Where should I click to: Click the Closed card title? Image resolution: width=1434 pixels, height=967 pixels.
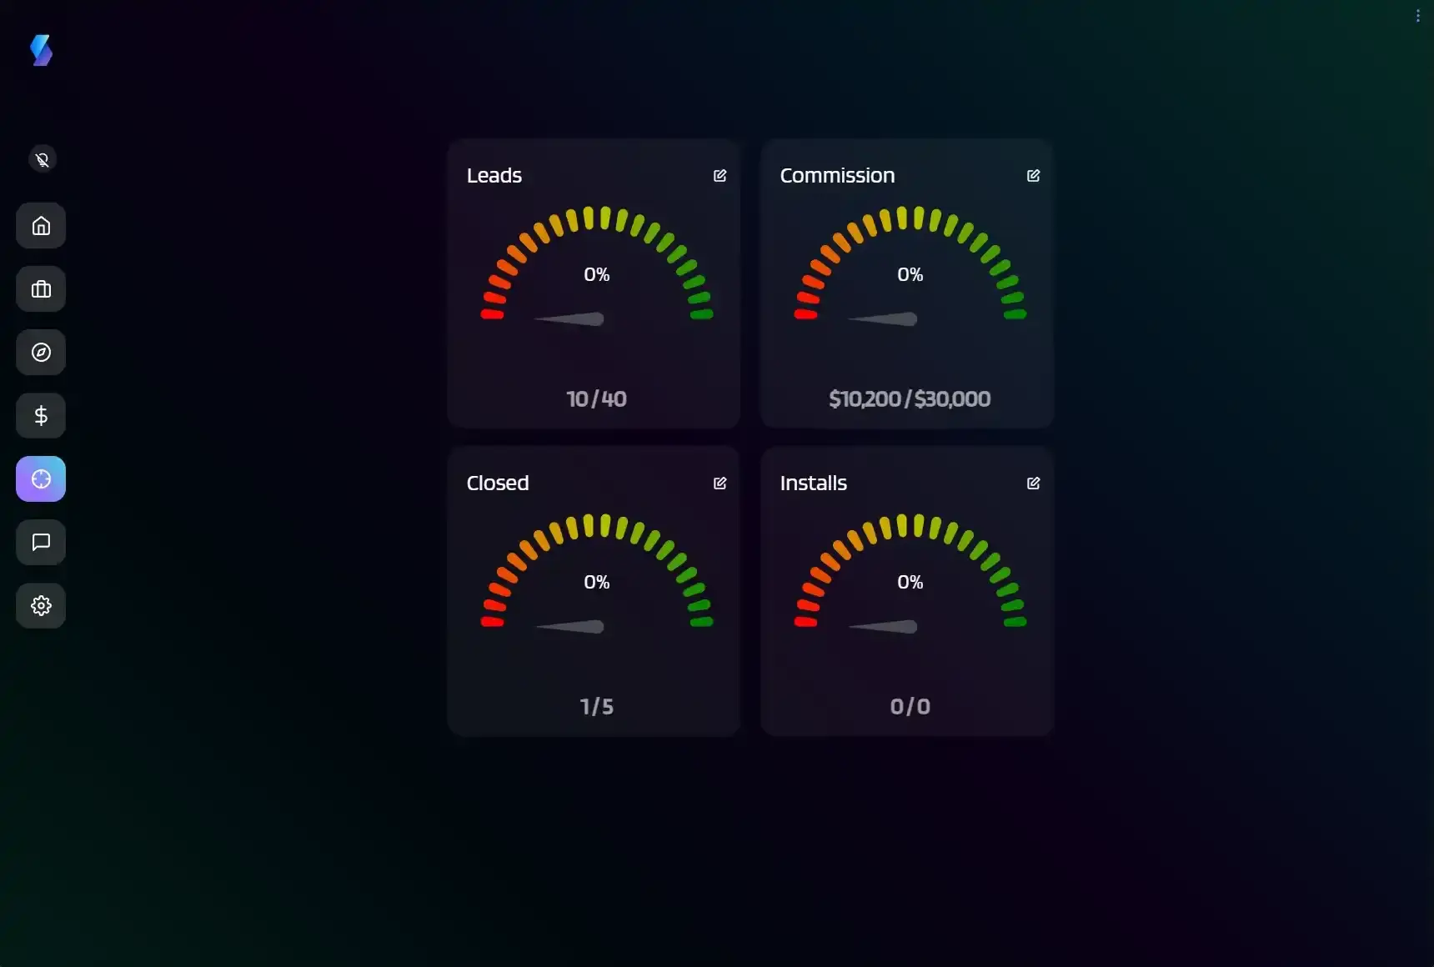[498, 483]
